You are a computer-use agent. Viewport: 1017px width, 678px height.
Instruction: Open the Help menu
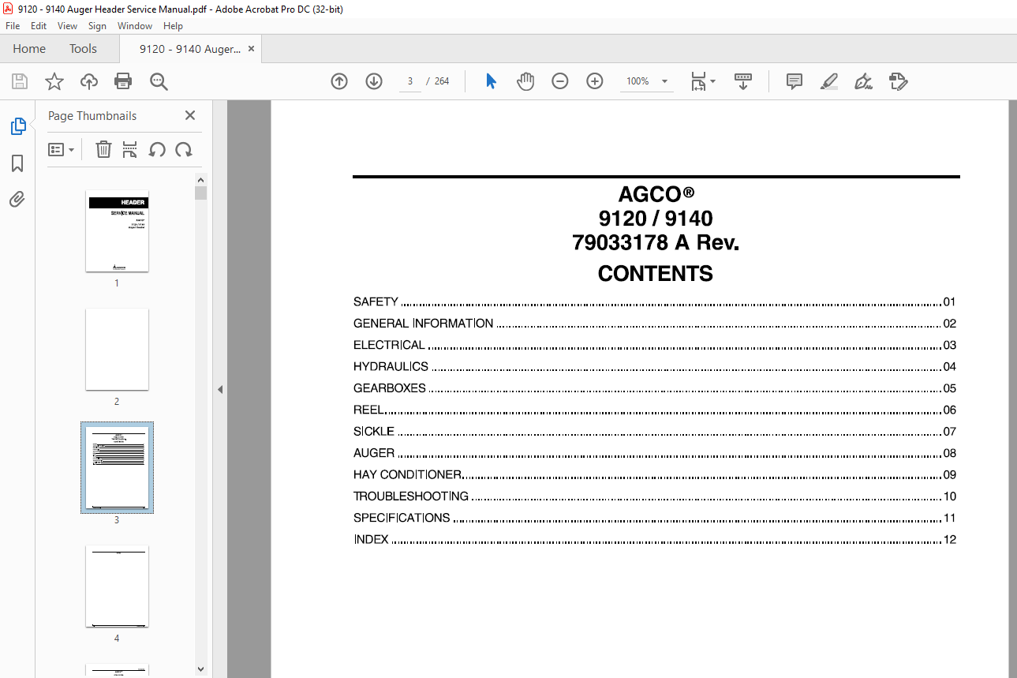173,26
